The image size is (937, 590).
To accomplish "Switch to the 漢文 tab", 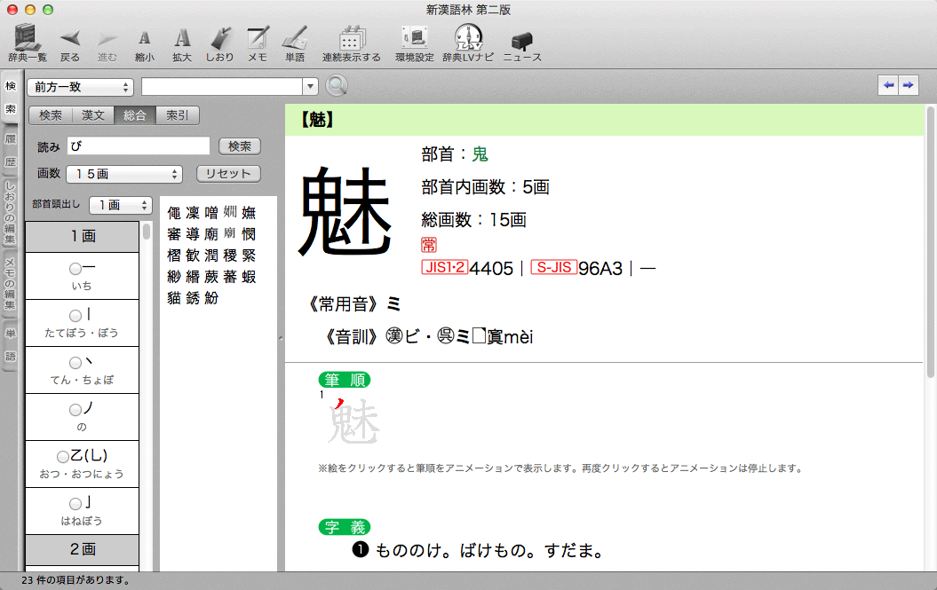I will click(93, 115).
